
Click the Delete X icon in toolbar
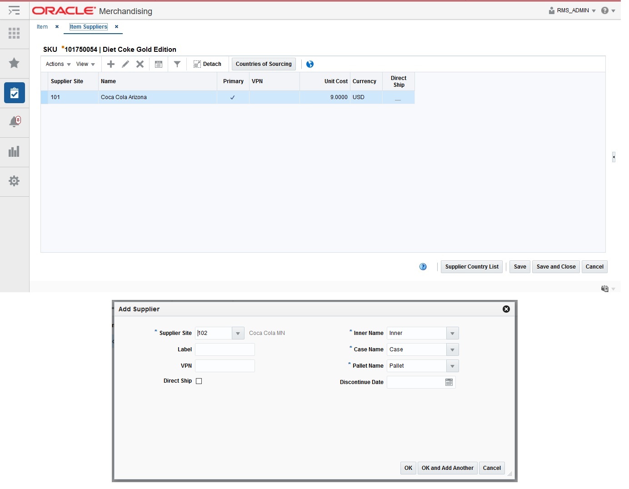click(x=140, y=64)
